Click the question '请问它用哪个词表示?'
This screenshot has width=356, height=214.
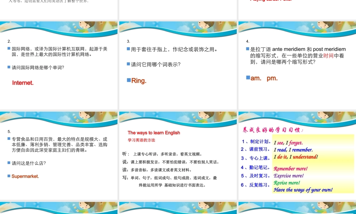(156, 65)
